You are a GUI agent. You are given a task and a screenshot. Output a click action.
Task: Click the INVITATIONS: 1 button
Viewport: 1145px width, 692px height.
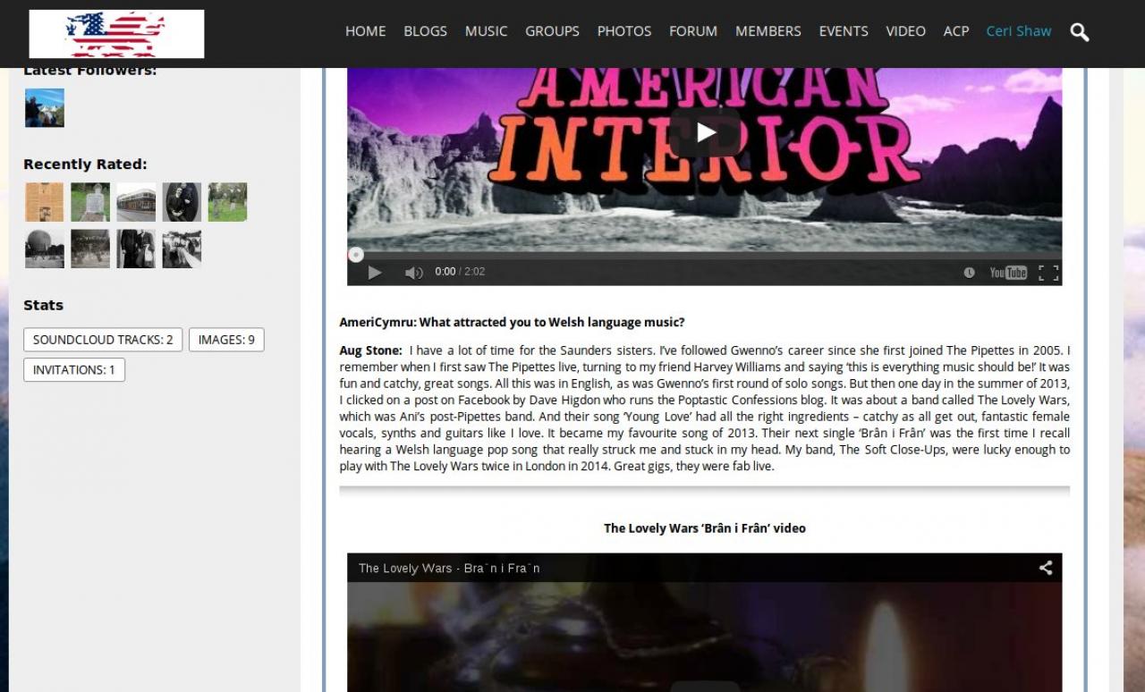tap(74, 370)
